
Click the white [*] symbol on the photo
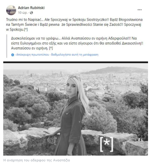click(107, 144)
